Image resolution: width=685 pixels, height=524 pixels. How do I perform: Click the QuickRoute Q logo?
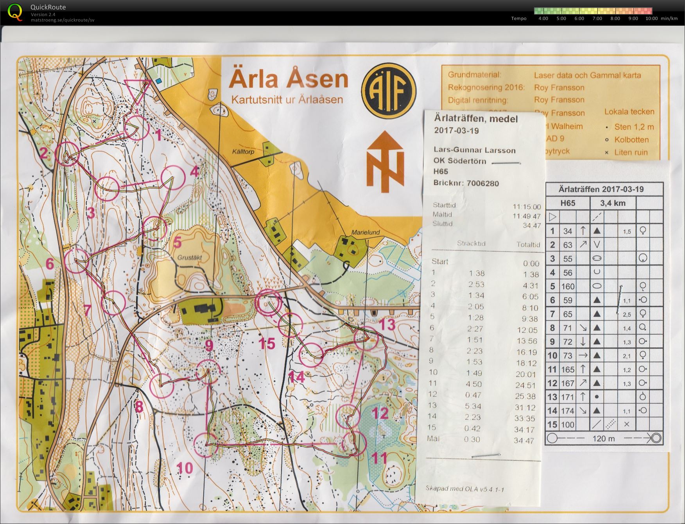tap(16, 12)
